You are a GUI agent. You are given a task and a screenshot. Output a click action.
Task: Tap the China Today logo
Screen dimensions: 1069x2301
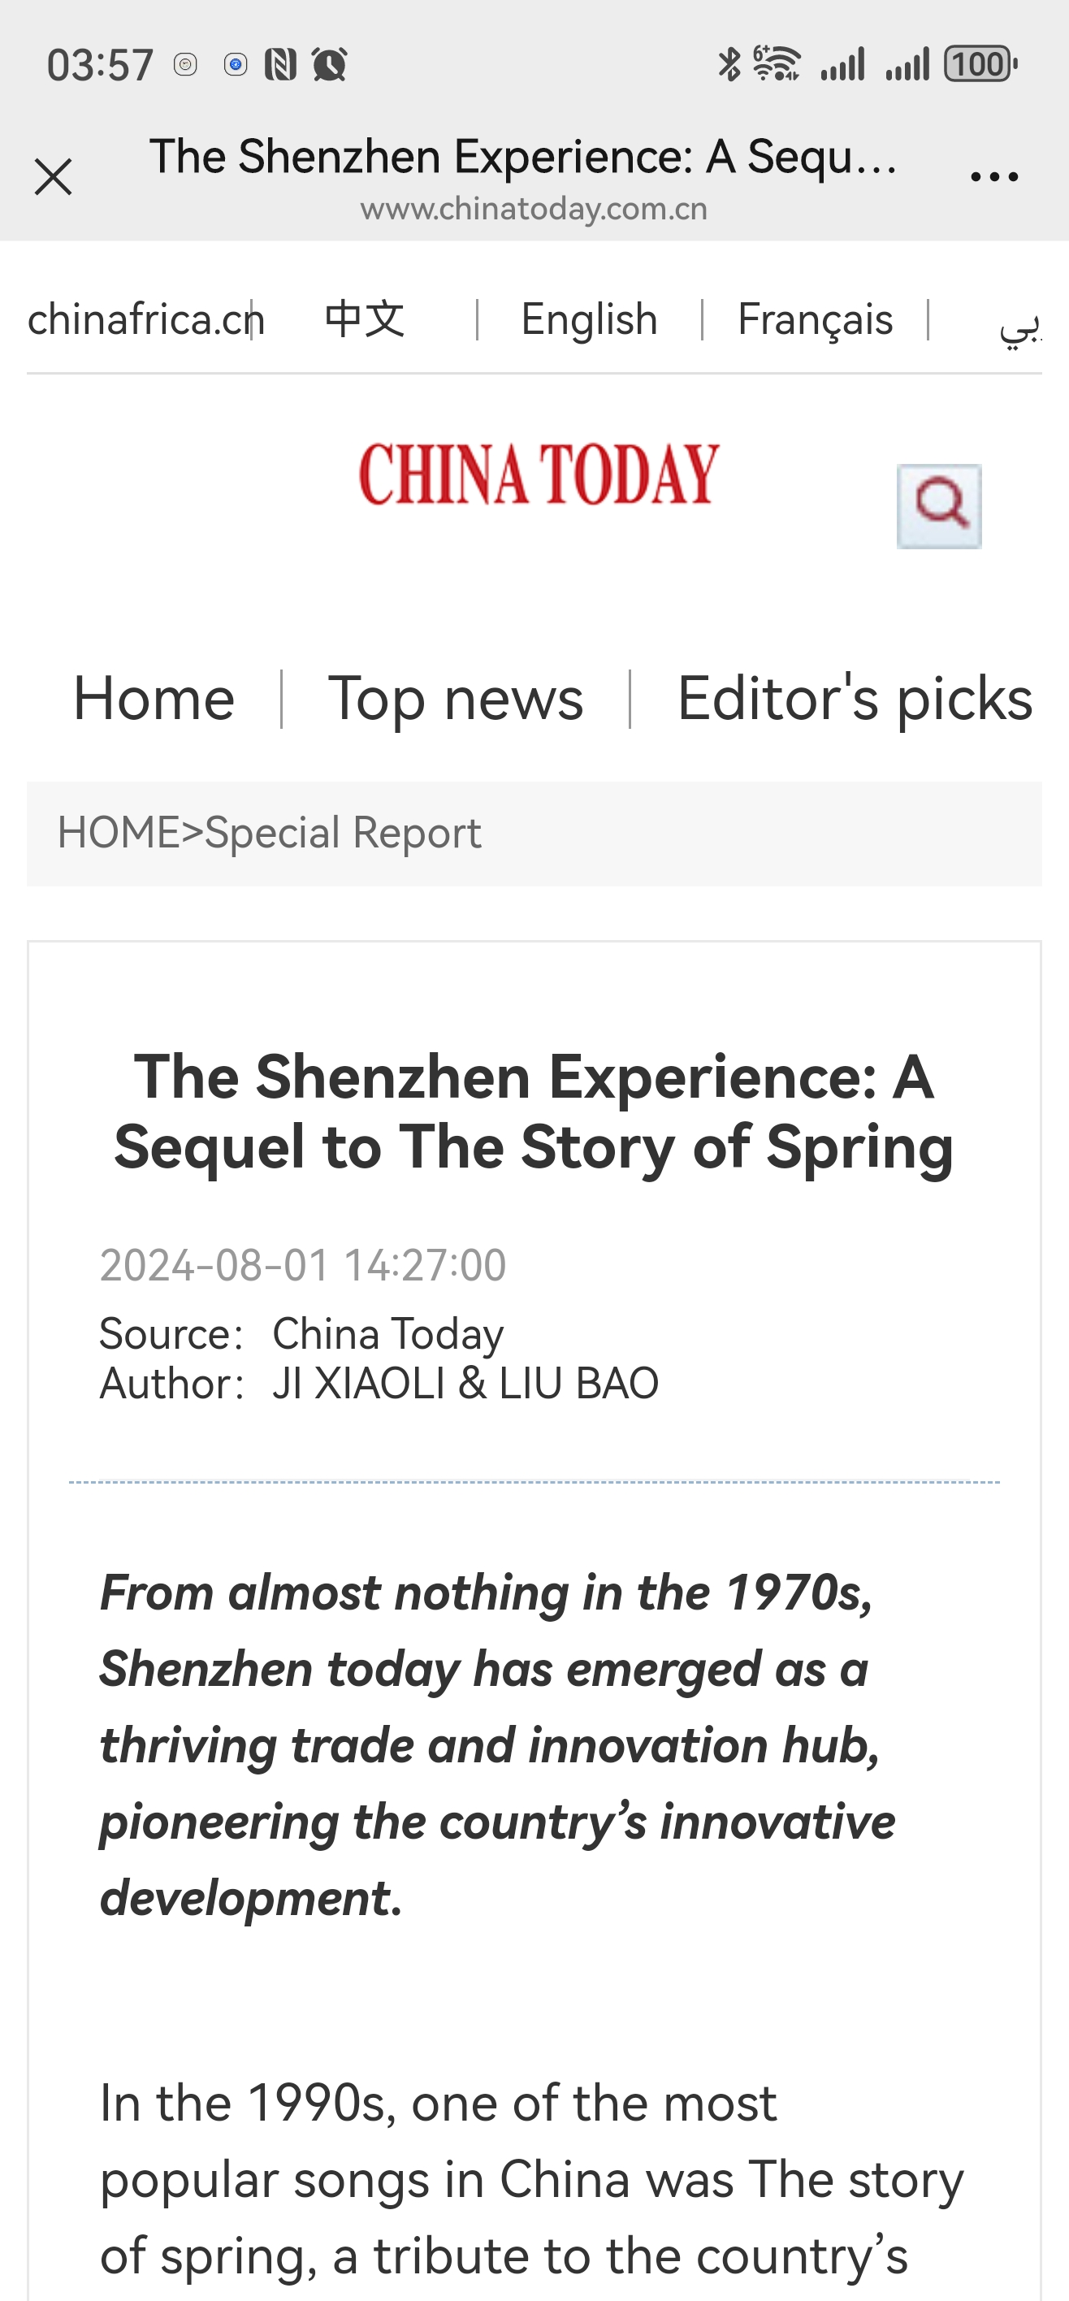(539, 474)
